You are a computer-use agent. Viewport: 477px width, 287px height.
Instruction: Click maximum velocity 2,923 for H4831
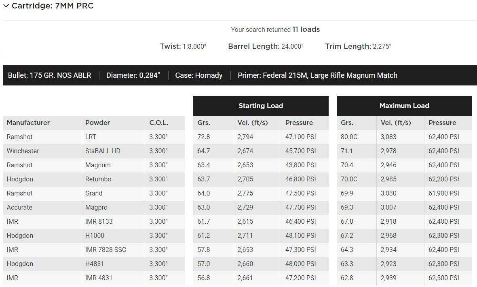[x=388, y=264]
